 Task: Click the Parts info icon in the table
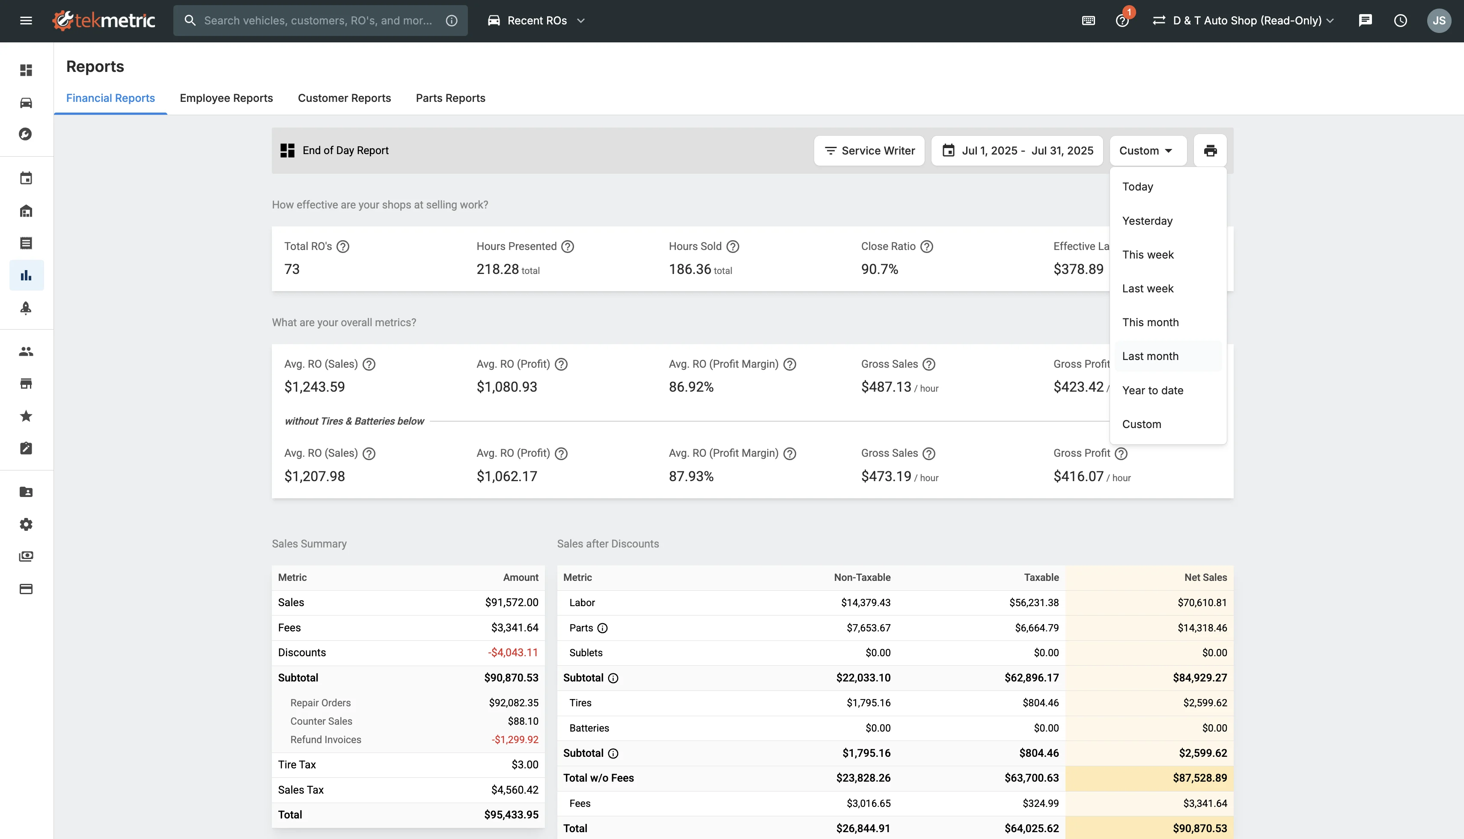(x=602, y=628)
